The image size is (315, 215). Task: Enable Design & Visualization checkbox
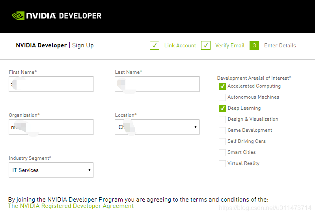click(222, 120)
